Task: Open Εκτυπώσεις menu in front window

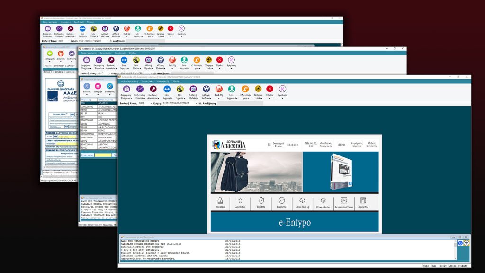Action: [x=148, y=82]
